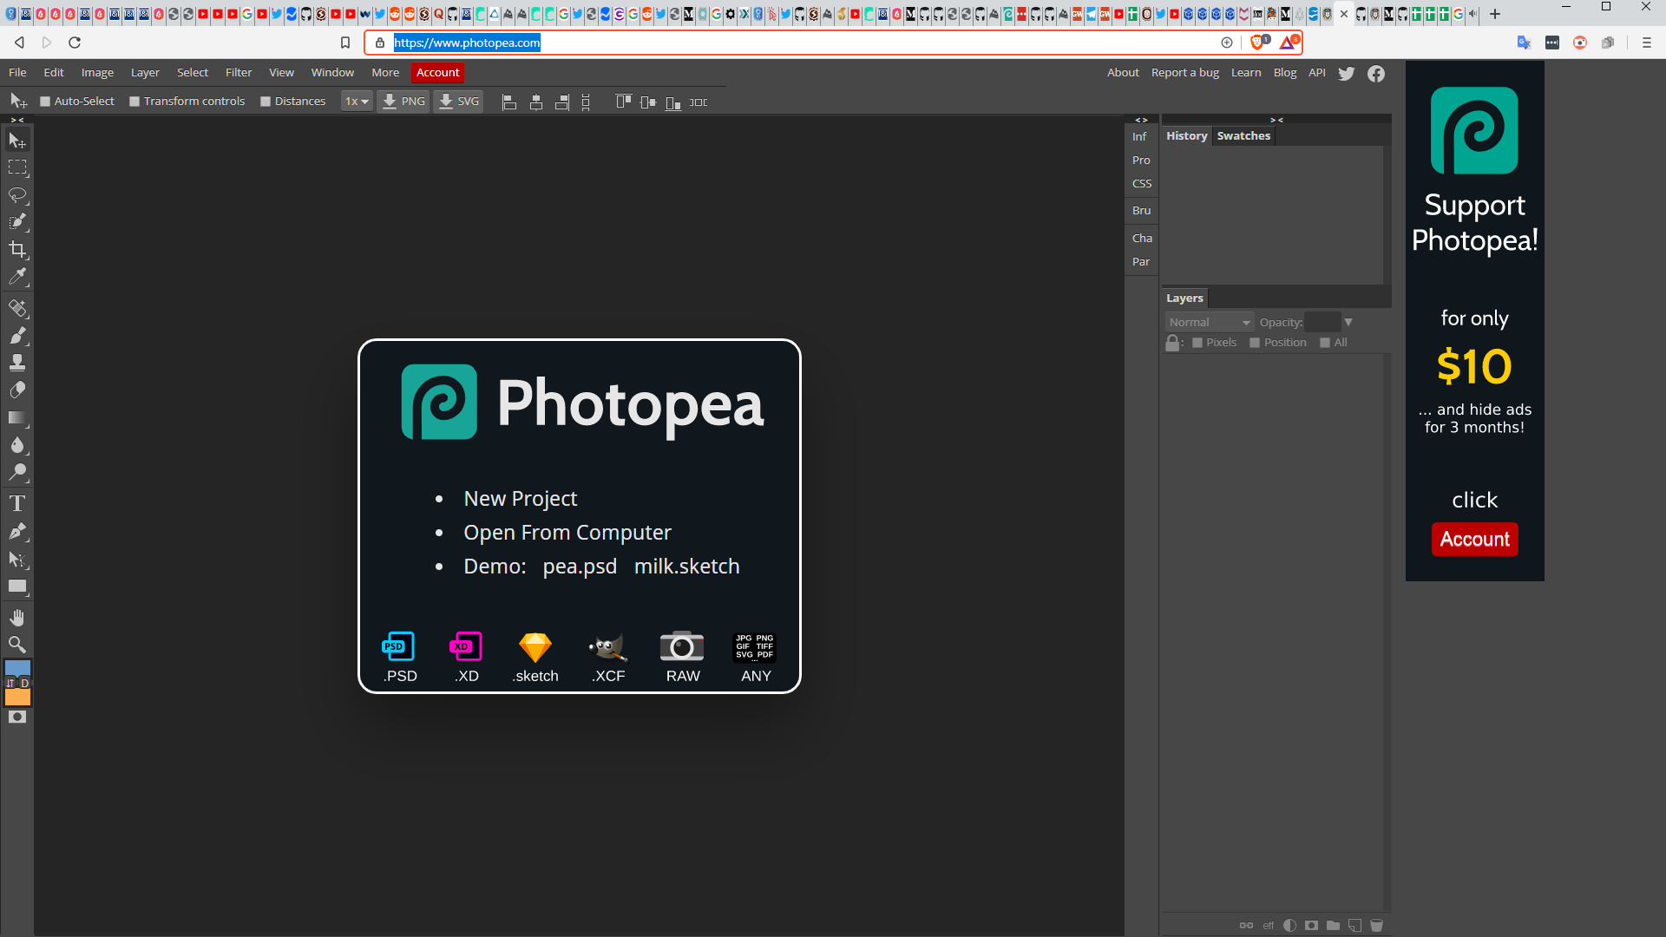The width and height of the screenshot is (1666, 937).
Task: Open the Layer menu
Action: click(145, 73)
